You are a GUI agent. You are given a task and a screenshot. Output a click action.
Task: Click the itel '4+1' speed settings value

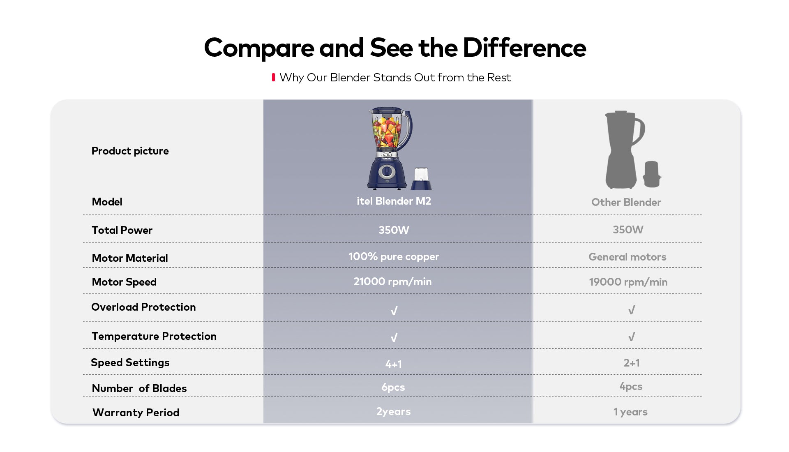pyautogui.click(x=393, y=364)
